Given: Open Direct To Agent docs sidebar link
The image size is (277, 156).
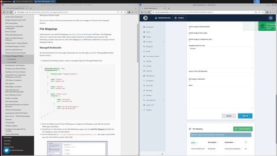Looking at the screenshot, I should (x=10, y=32).
